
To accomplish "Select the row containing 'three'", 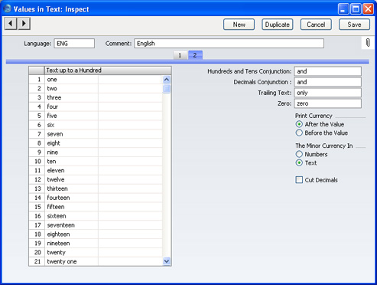I will click(96, 97).
